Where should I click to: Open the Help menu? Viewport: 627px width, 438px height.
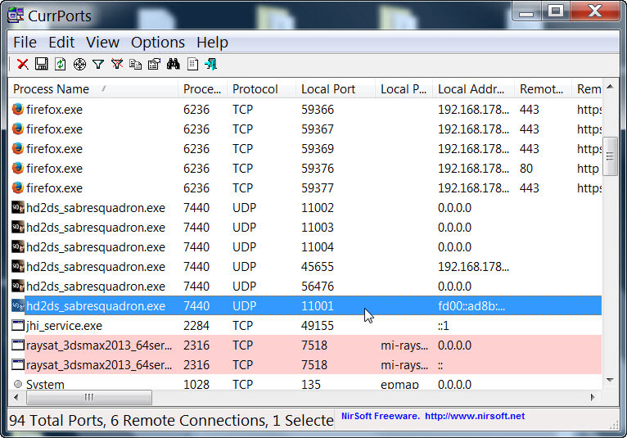pos(212,43)
